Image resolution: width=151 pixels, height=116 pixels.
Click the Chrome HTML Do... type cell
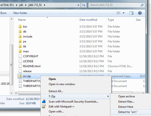click(x=120, y=66)
